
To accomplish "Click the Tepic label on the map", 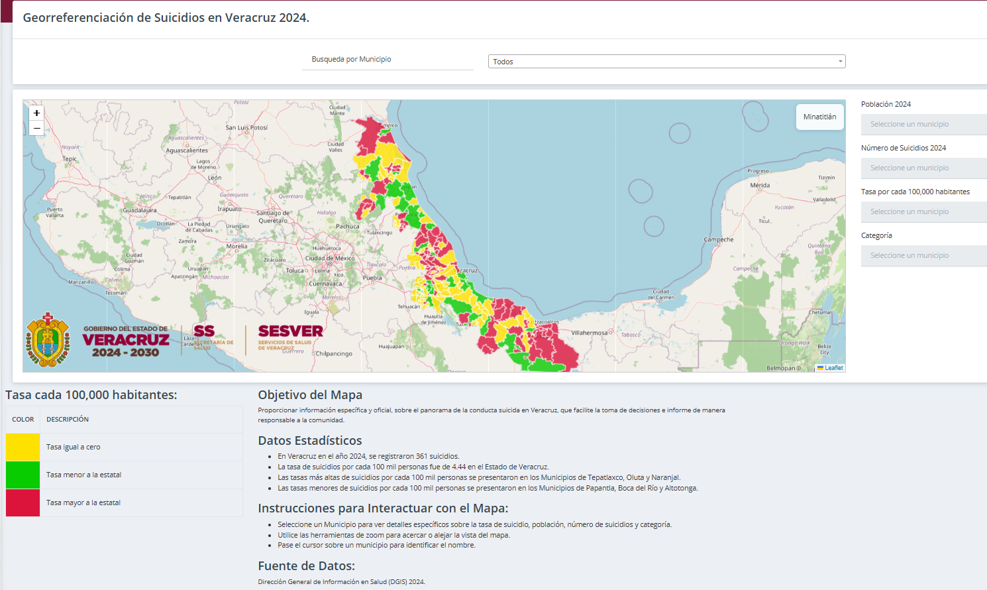I will [x=70, y=159].
